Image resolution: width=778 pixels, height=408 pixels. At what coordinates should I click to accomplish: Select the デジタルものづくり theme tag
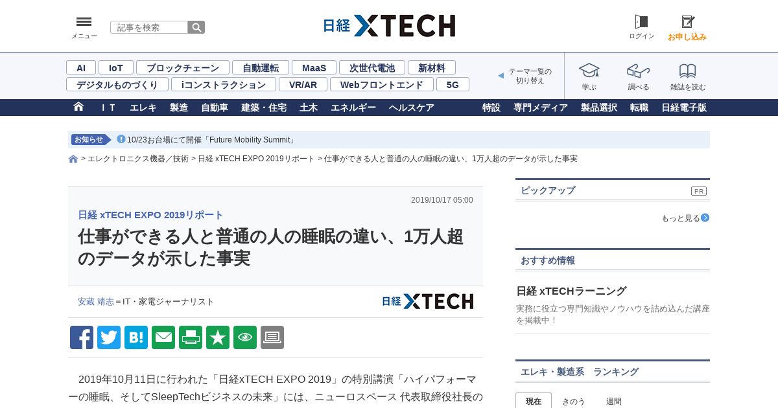[117, 84]
